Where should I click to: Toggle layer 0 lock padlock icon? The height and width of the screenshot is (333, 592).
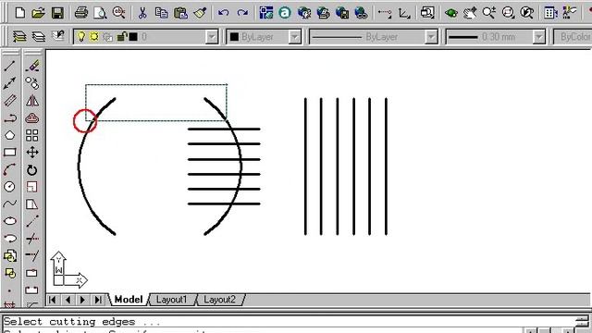[121, 37]
